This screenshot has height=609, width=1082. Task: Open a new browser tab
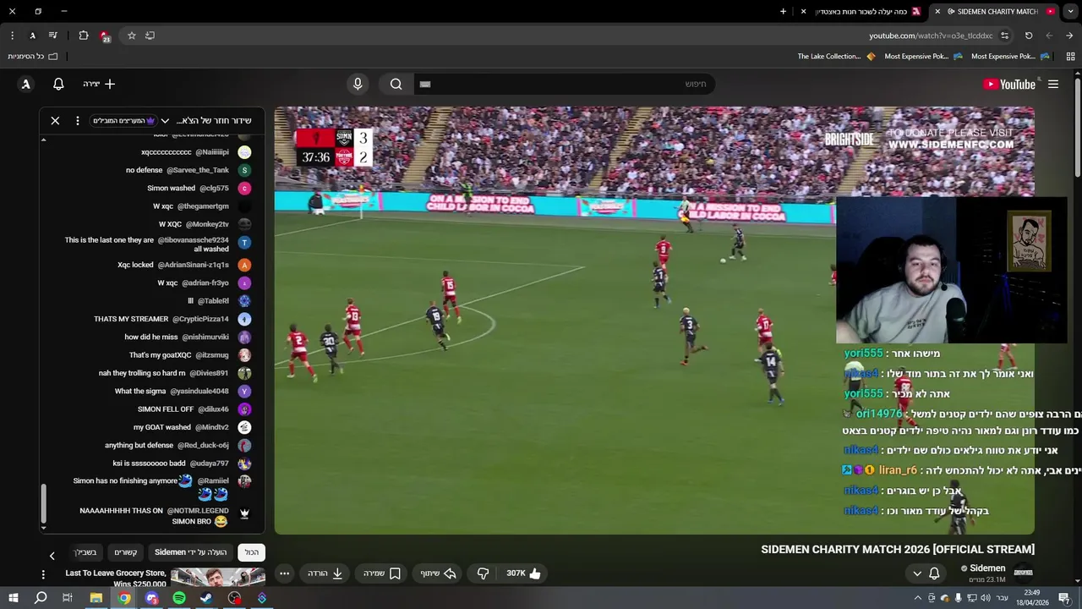(783, 12)
